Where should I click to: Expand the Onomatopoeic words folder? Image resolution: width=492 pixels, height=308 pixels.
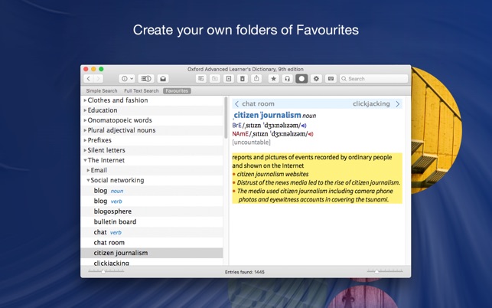pos(85,120)
